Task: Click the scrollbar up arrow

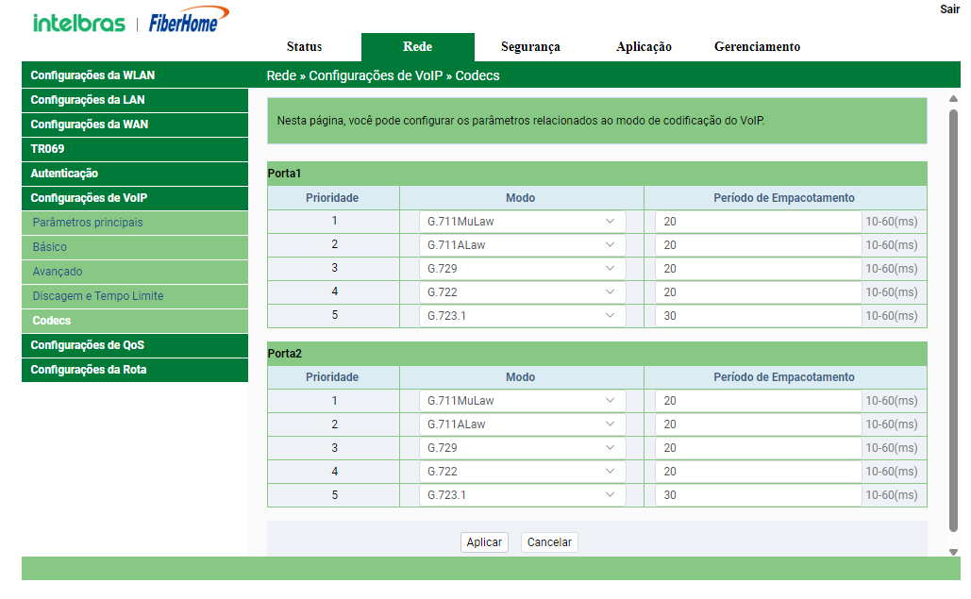Action: point(954,99)
